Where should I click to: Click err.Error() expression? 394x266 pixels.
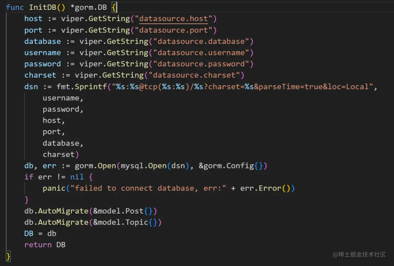pyautogui.click(x=265, y=188)
